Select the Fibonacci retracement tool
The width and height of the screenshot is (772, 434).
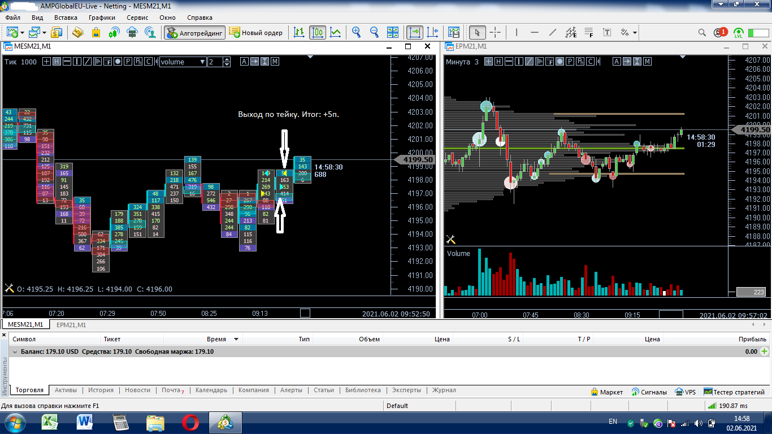589,32
